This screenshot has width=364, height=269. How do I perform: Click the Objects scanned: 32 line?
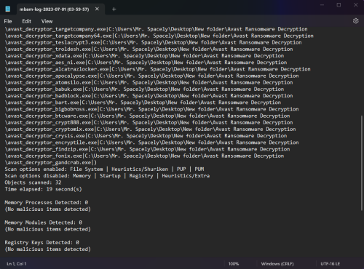[33, 182]
